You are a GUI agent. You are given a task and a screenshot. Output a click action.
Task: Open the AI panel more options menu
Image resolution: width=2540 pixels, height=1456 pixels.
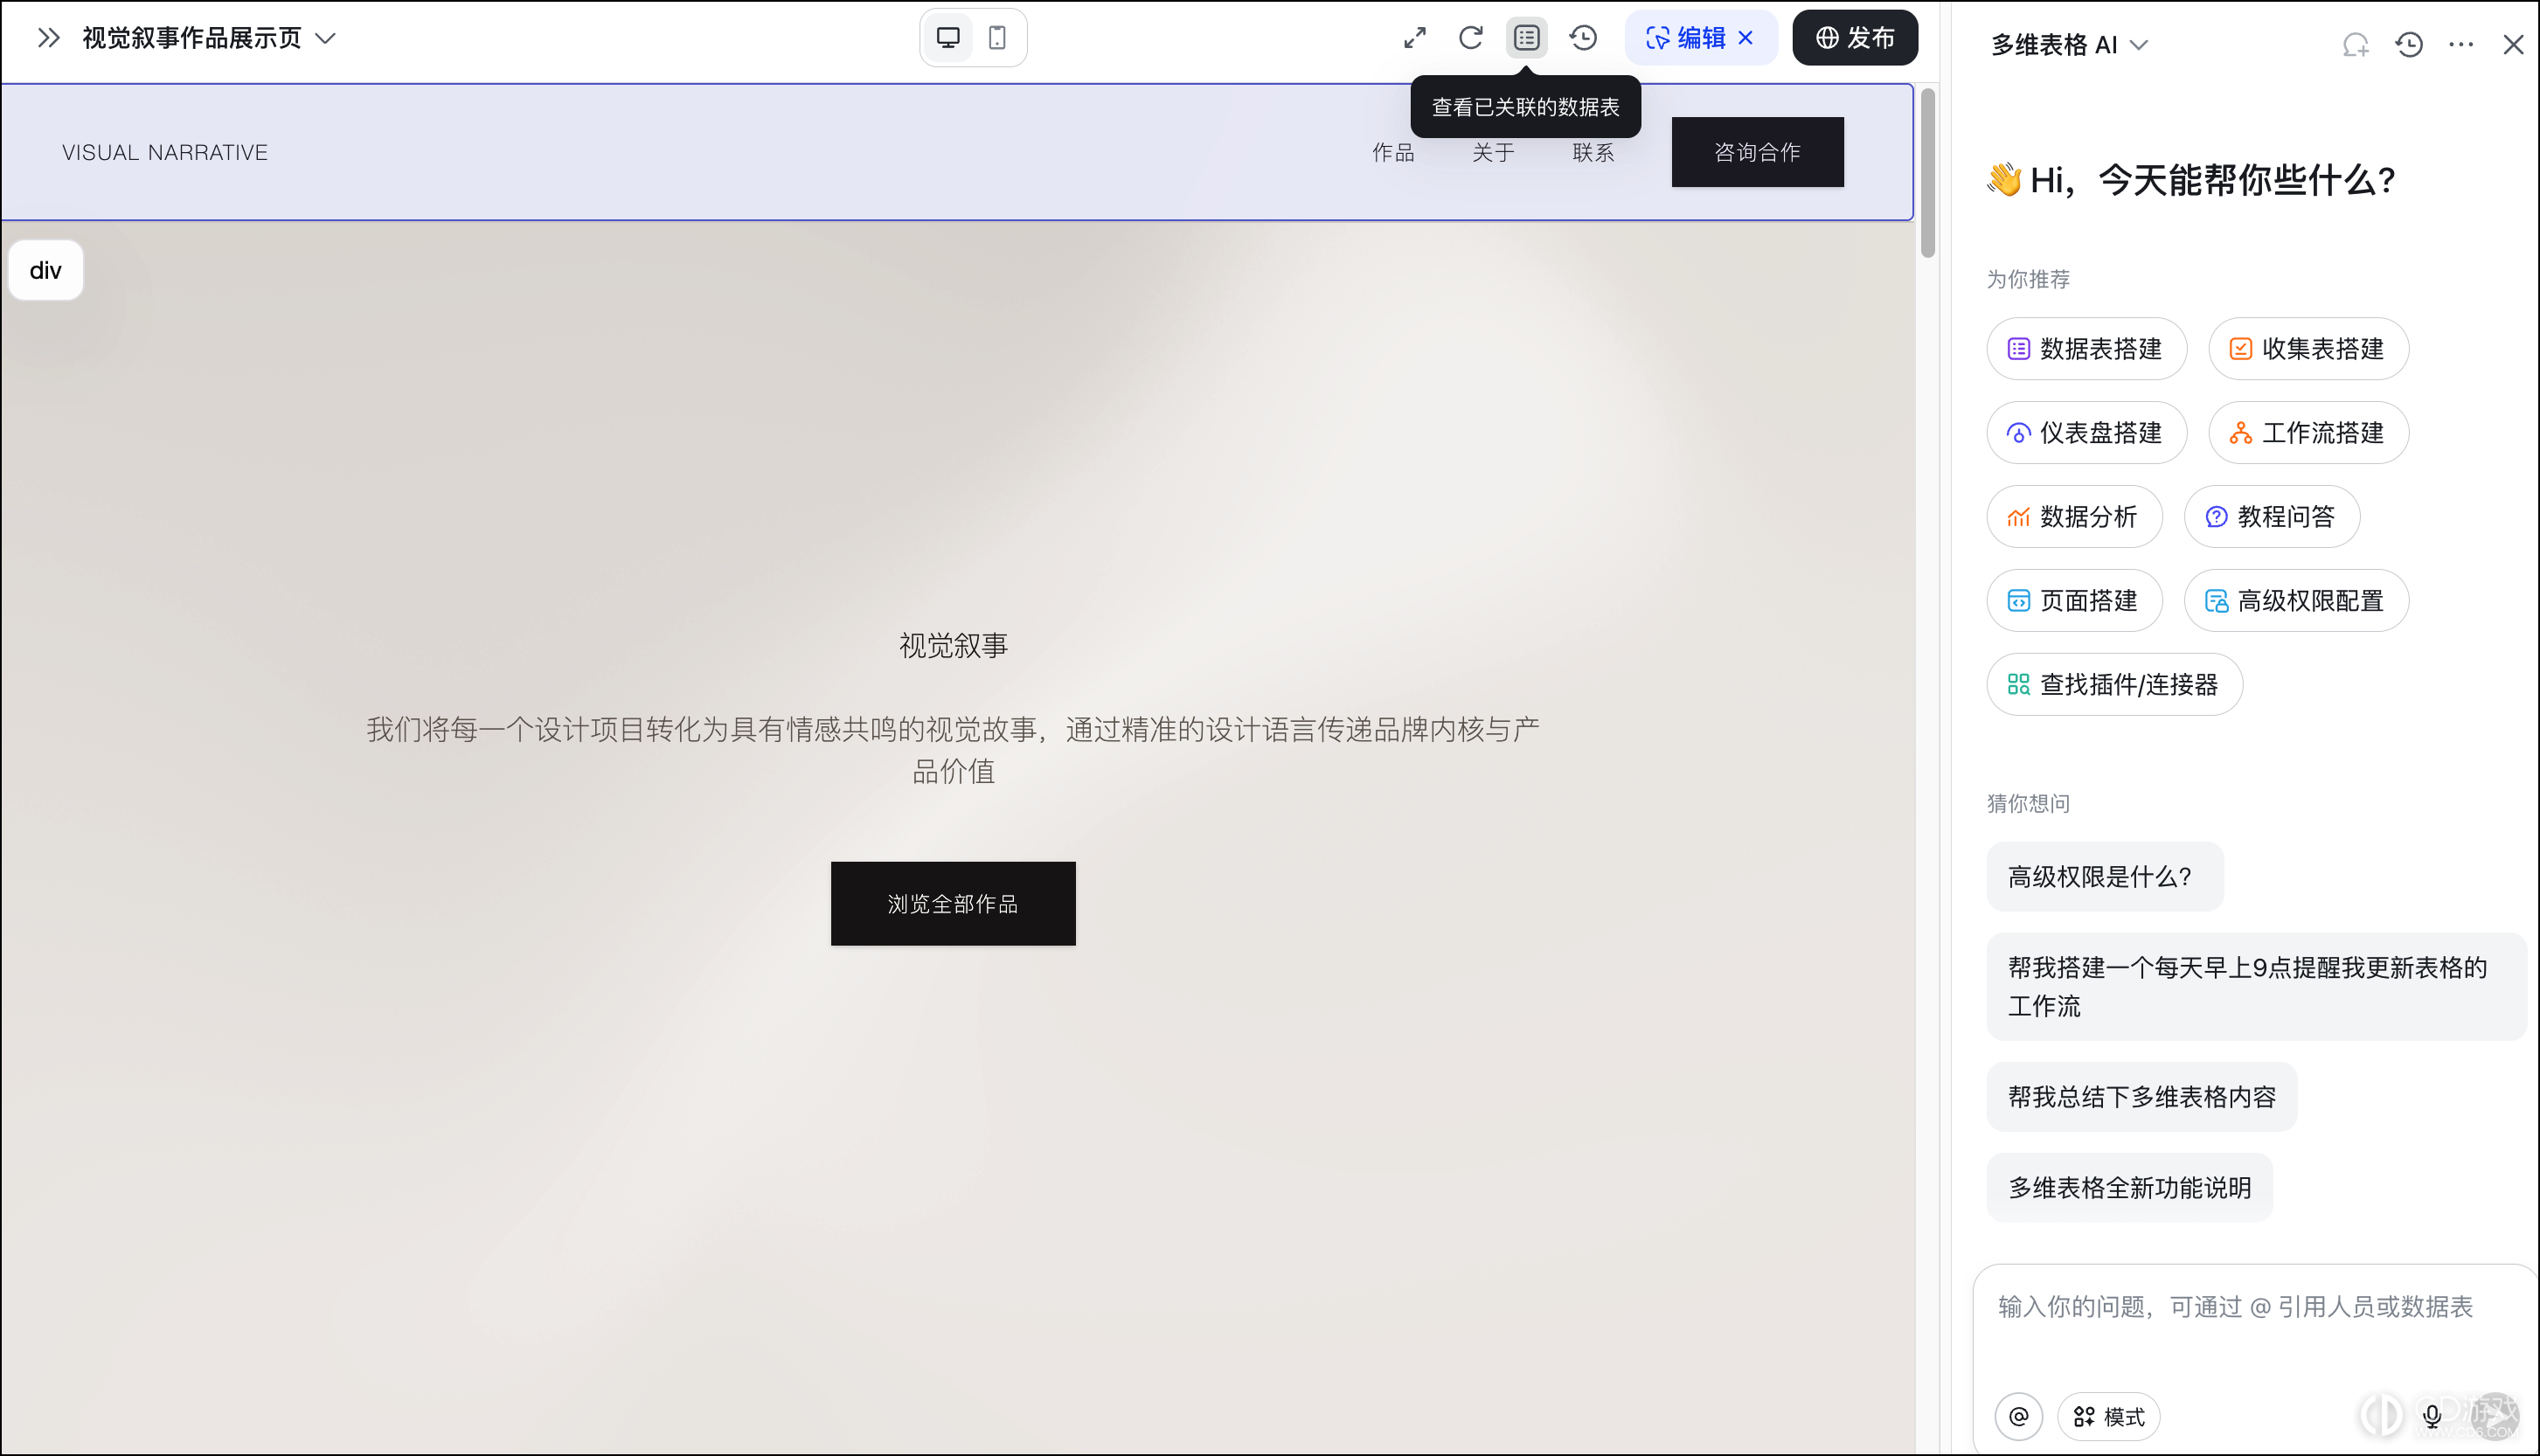(x=2461, y=45)
